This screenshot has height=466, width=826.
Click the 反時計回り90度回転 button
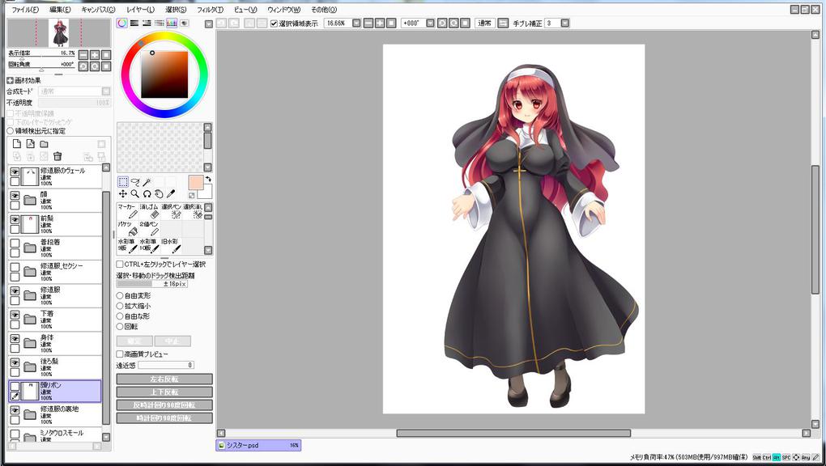(x=164, y=405)
